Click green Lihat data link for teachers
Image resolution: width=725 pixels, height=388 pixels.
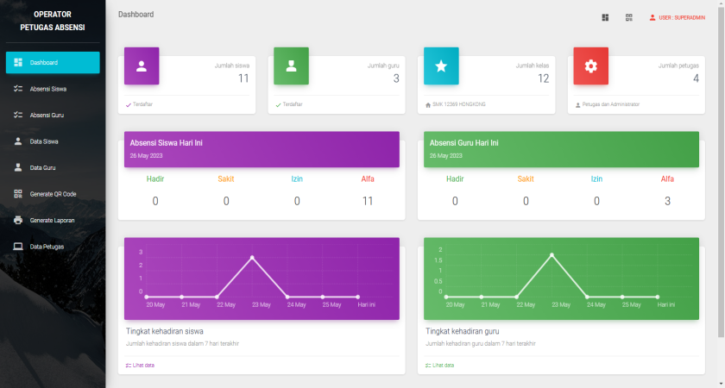(439, 365)
